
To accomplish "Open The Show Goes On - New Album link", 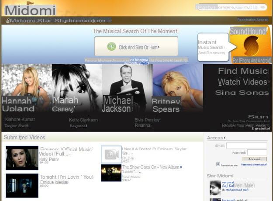I will [x=152, y=169].
